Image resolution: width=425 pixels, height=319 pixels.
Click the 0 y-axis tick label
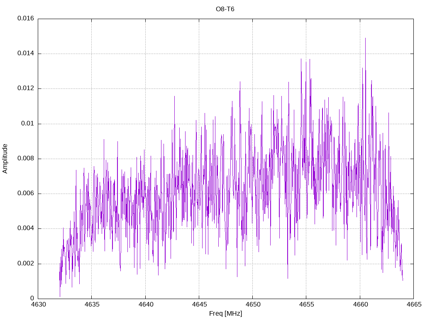32,298
